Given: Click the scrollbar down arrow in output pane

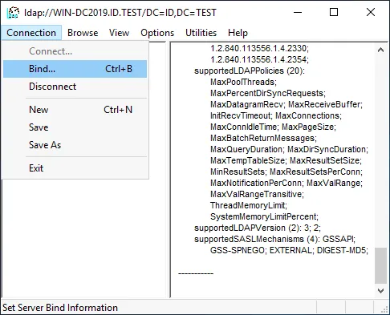Looking at the screenshot, I should (x=380, y=291).
